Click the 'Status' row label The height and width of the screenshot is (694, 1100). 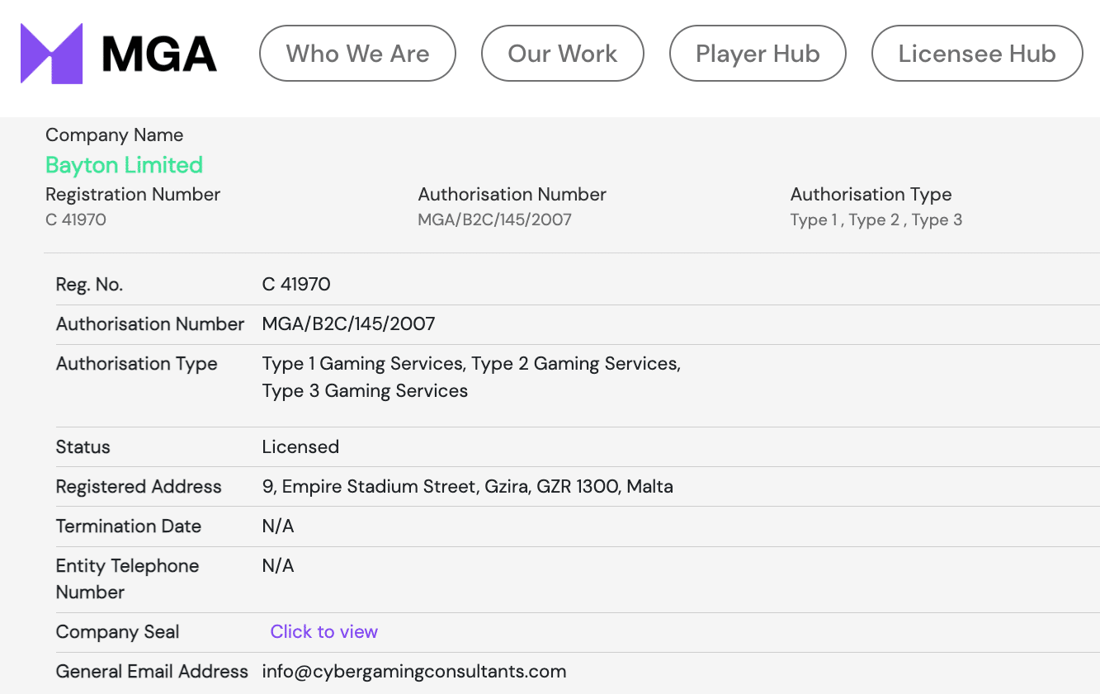click(x=83, y=447)
